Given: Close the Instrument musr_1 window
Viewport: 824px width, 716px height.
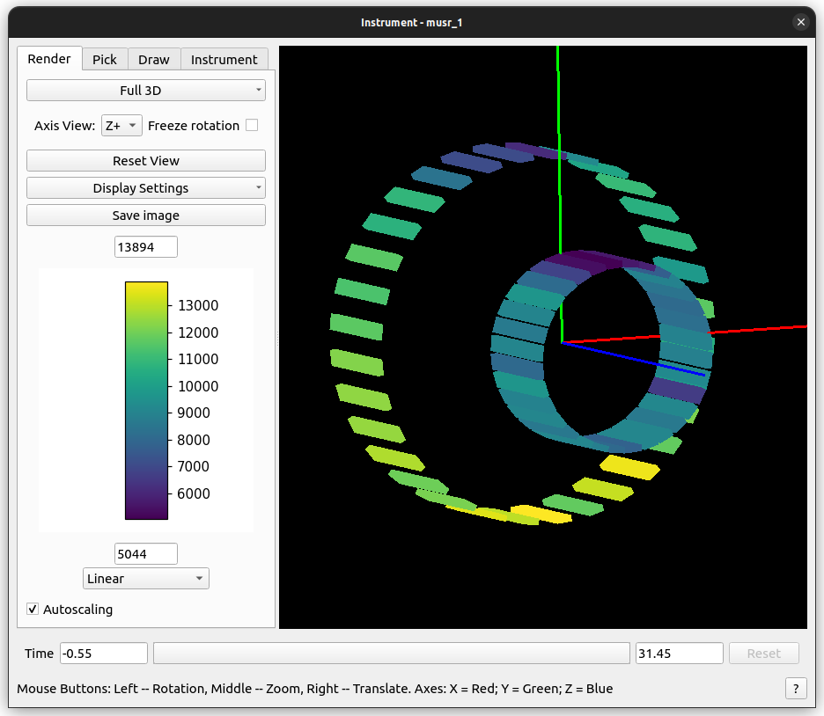Looking at the screenshot, I should 800,22.
